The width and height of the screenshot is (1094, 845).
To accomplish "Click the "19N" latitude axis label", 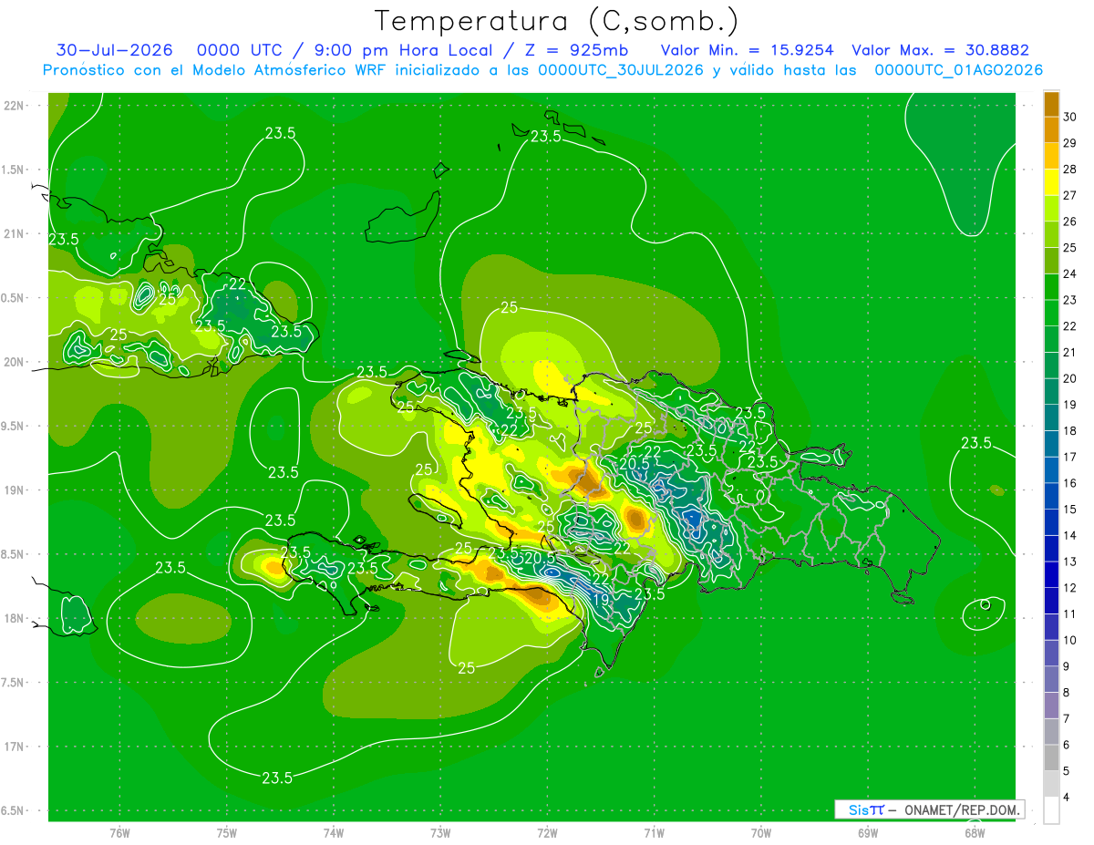I will [x=14, y=490].
